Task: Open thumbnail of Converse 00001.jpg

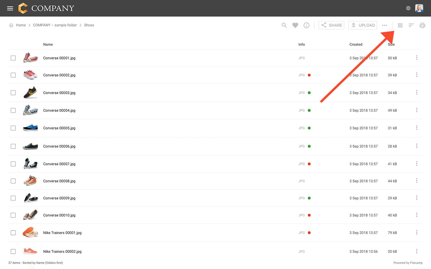Action: pos(30,58)
